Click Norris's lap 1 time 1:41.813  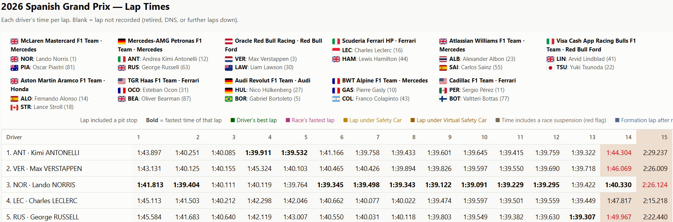pyautogui.click(x=150, y=185)
